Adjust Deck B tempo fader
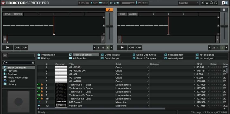The height and width of the screenshot is (114, 230). 224,26
